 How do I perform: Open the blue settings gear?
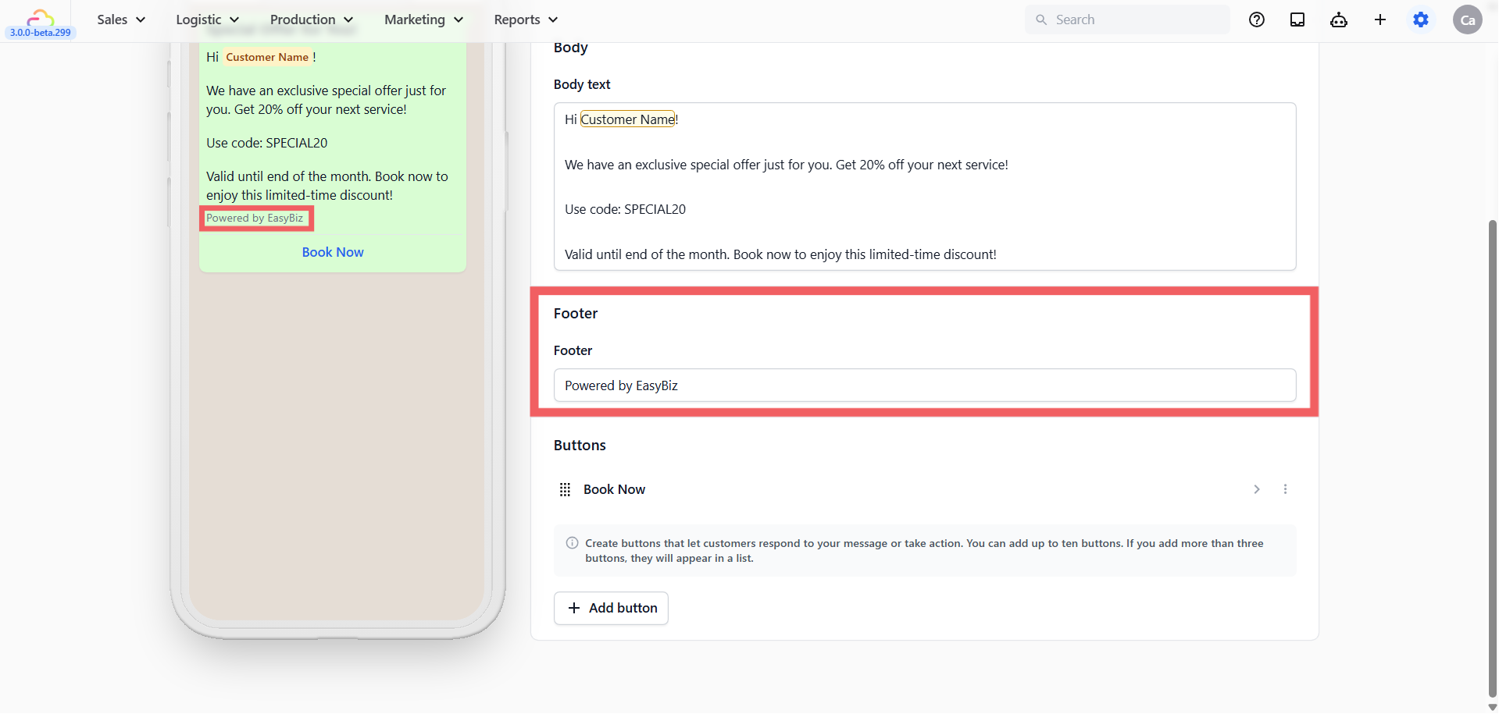click(x=1421, y=20)
